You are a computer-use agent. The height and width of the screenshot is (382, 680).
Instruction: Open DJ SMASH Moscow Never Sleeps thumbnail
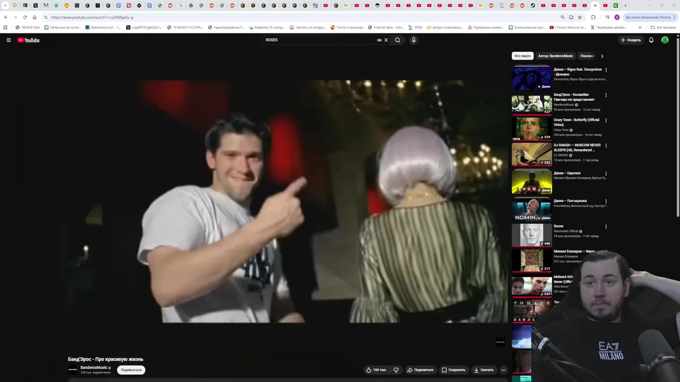[x=532, y=154]
